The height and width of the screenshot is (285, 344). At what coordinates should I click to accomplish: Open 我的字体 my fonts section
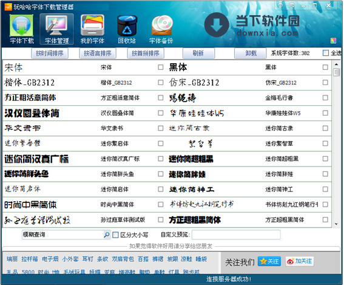click(92, 29)
